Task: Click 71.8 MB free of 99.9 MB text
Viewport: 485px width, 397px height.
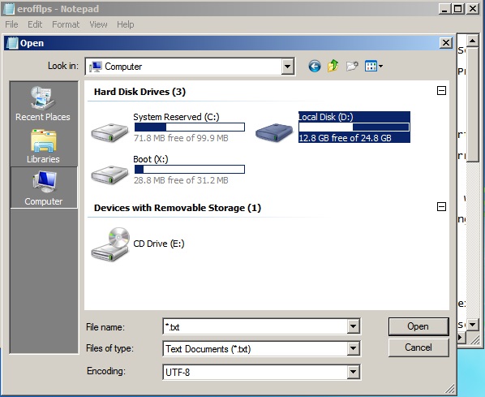Action: [x=181, y=138]
